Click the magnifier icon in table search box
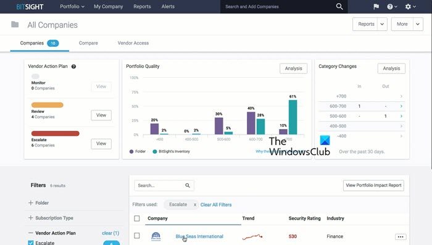Viewport: 432px width, 245px height. [x=188, y=186]
